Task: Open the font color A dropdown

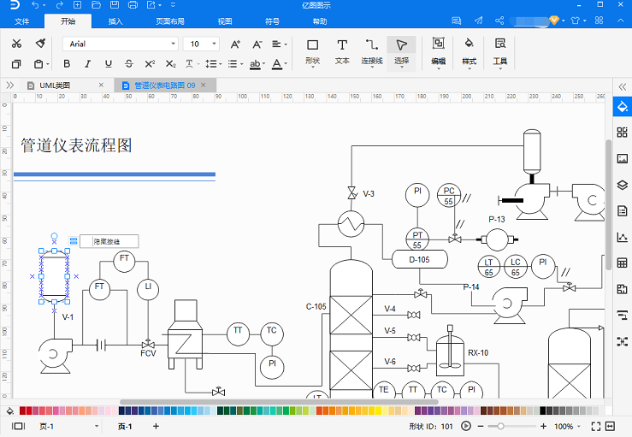Action: 280,63
